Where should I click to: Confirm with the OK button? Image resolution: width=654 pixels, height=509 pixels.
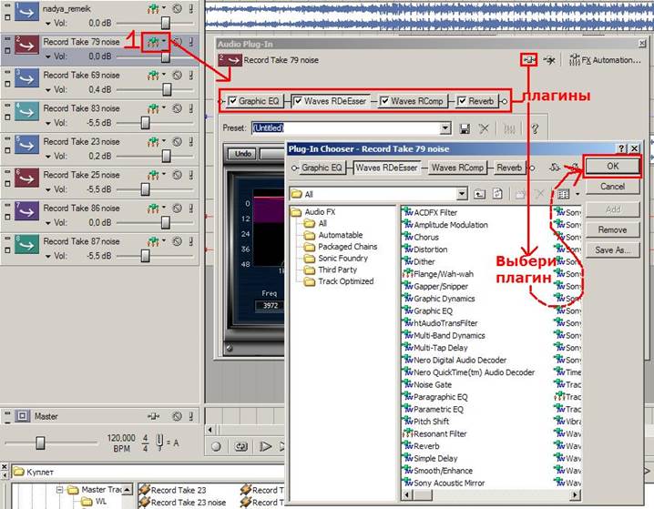612,167
